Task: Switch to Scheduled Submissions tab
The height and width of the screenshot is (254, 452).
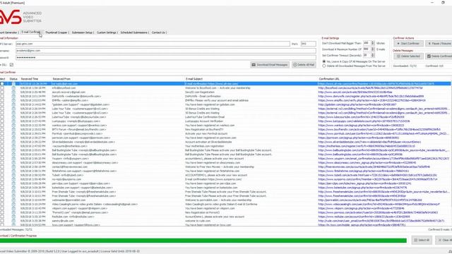Action: pos(134,32)
